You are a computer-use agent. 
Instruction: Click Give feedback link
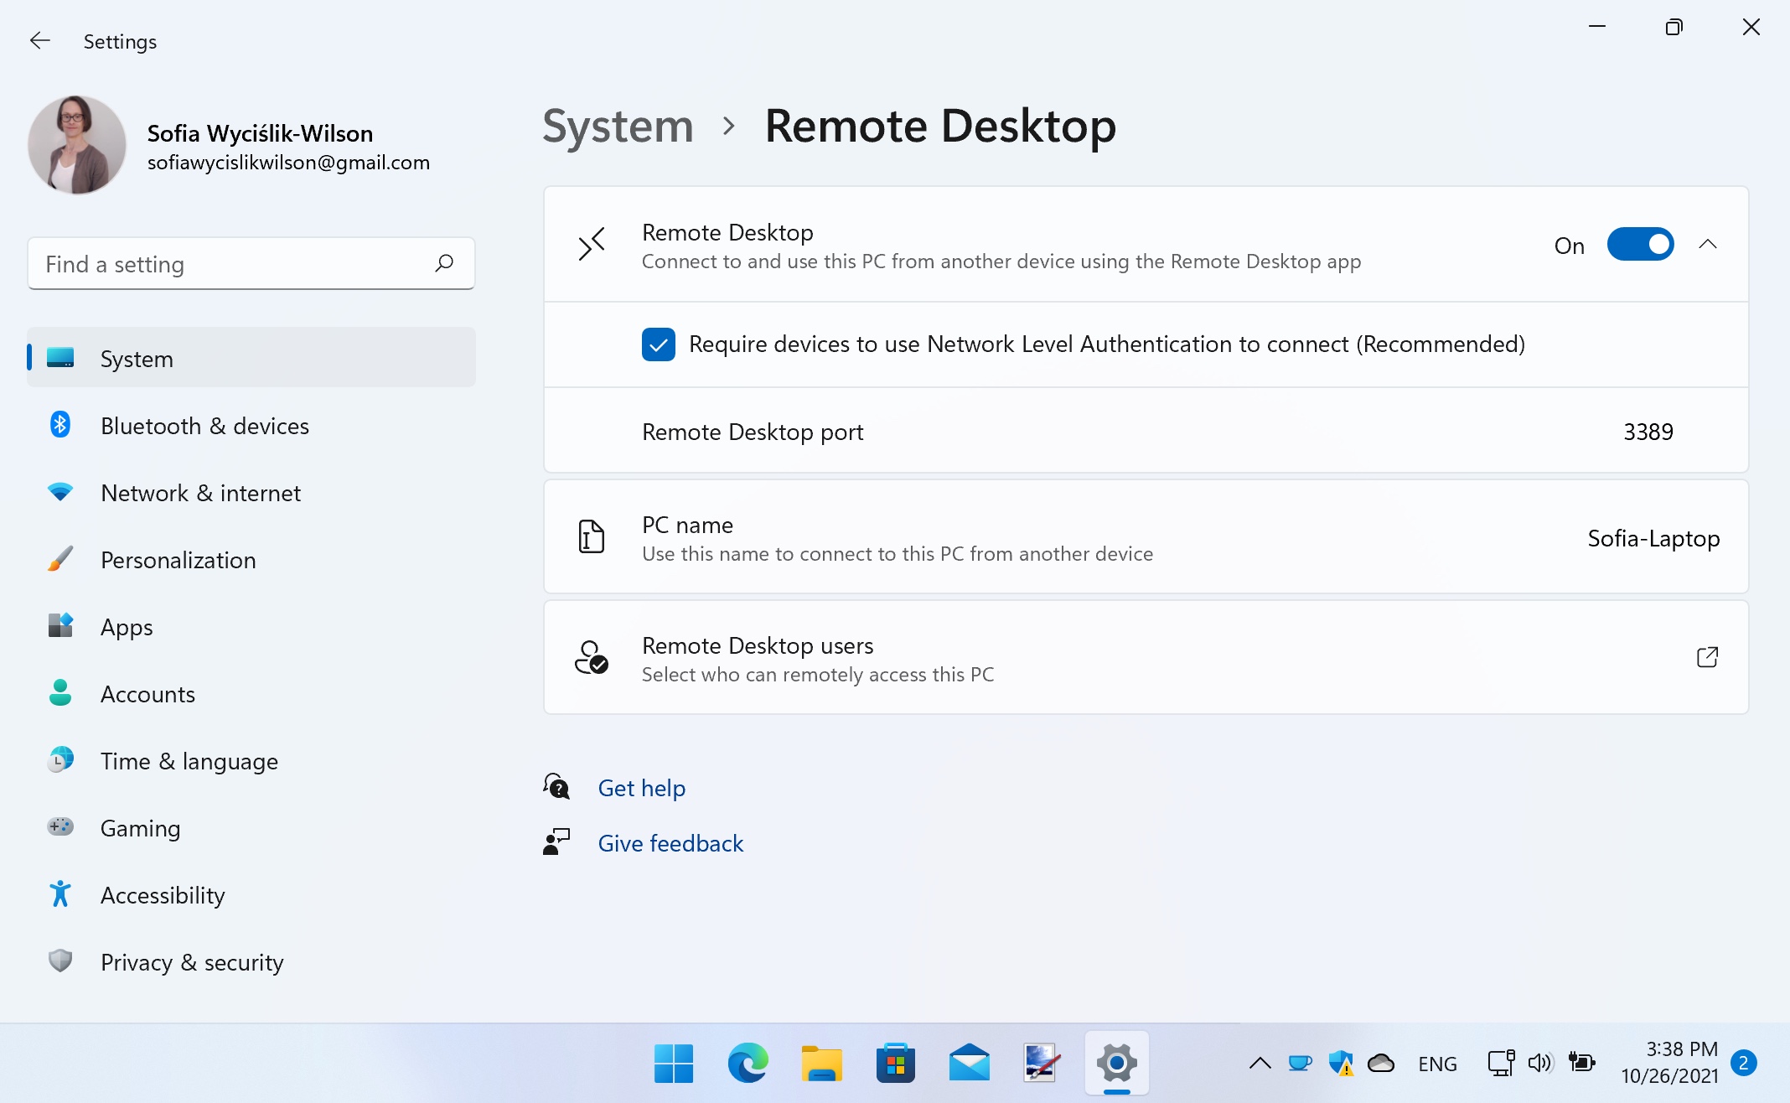[x=670, y=842]
